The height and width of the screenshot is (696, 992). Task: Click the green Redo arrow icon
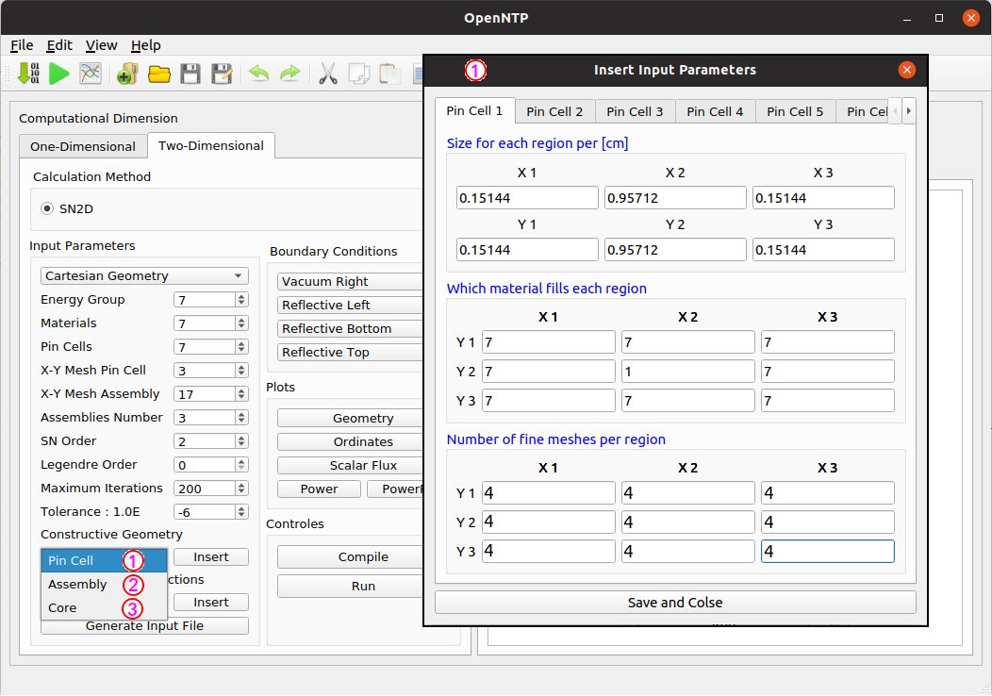tap(289, 74)
